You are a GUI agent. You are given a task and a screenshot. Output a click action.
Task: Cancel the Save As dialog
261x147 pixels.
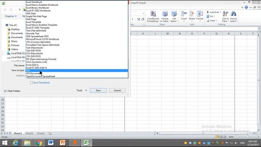(x=117, y=91)
